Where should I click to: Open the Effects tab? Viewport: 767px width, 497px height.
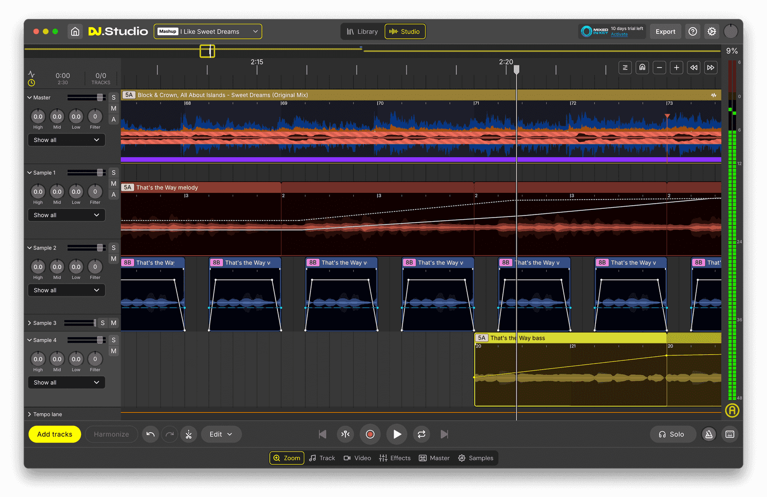[395, 458]
